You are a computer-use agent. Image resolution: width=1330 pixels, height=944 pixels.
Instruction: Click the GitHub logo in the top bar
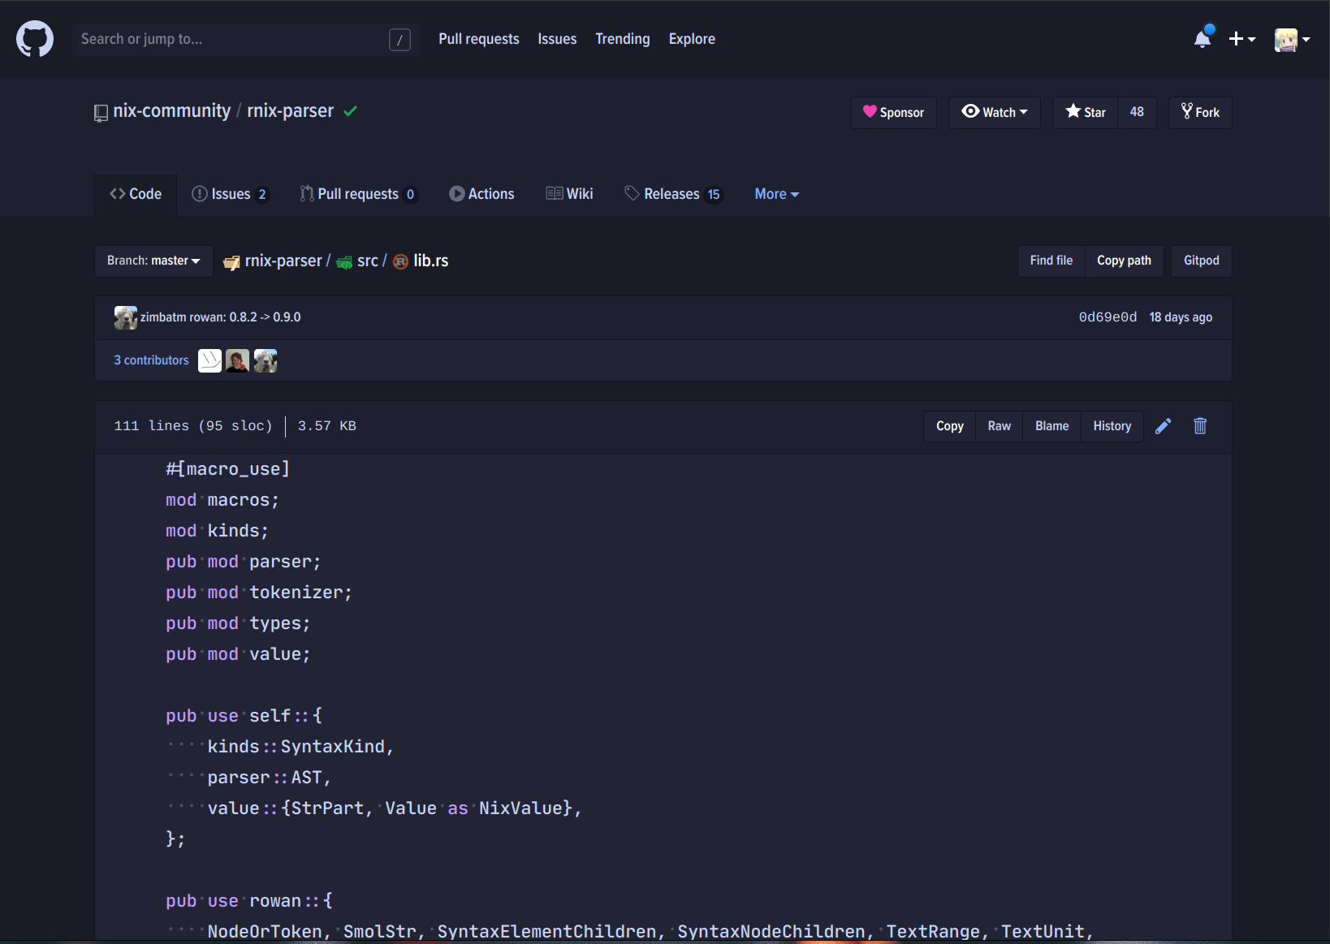tap(34, 38)
